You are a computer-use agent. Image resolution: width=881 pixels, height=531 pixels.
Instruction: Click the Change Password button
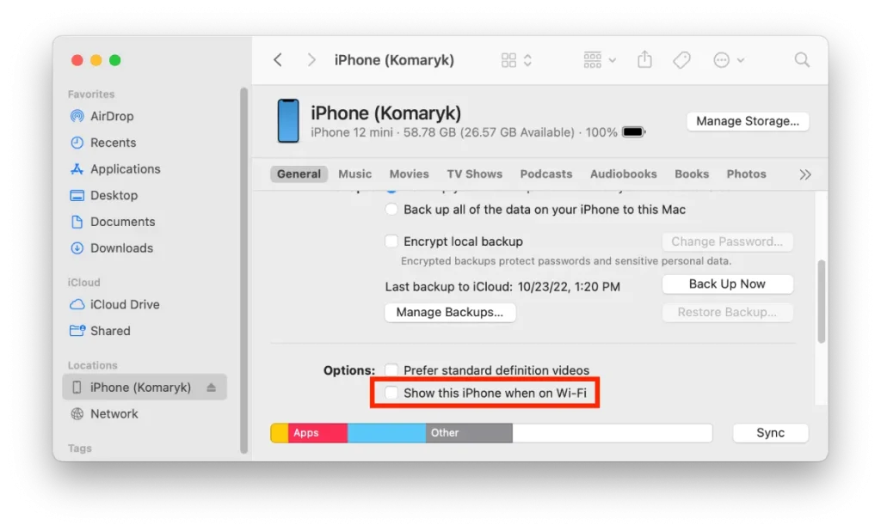point(728,241)
